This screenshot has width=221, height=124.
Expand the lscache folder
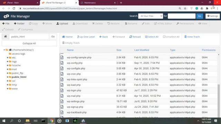click(x=8, y=65)
